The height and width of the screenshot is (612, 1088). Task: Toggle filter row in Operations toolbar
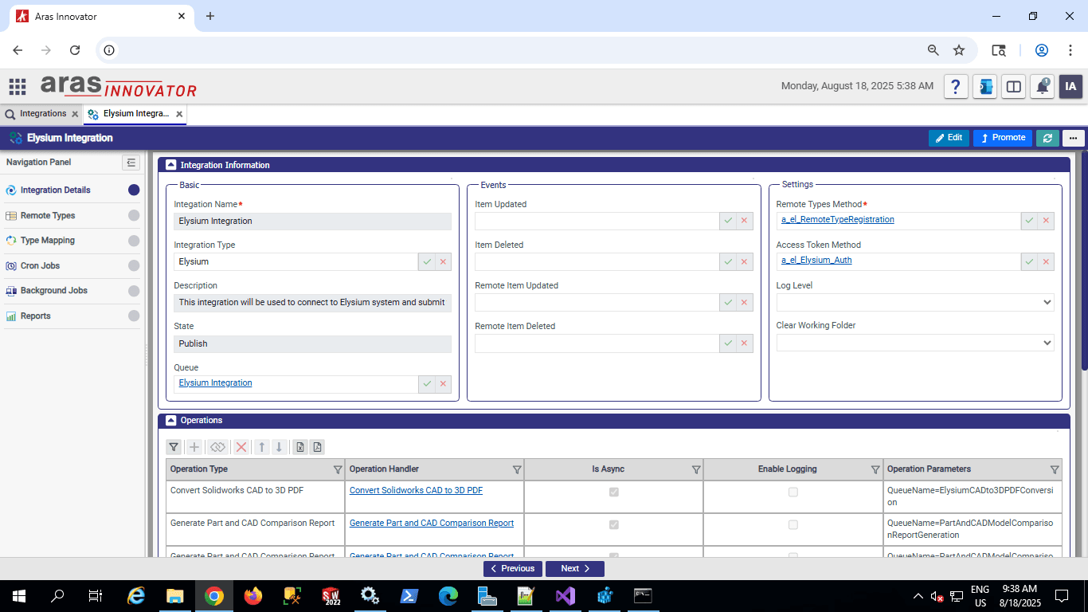tap(174, 447)
